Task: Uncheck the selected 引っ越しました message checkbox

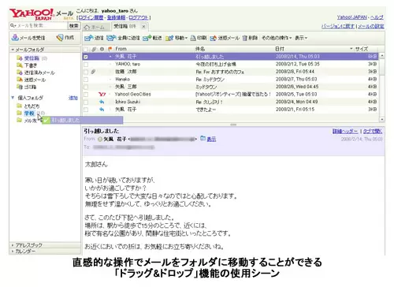Action: 86,57
